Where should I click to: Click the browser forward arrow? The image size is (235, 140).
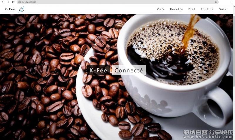point(8,2)
